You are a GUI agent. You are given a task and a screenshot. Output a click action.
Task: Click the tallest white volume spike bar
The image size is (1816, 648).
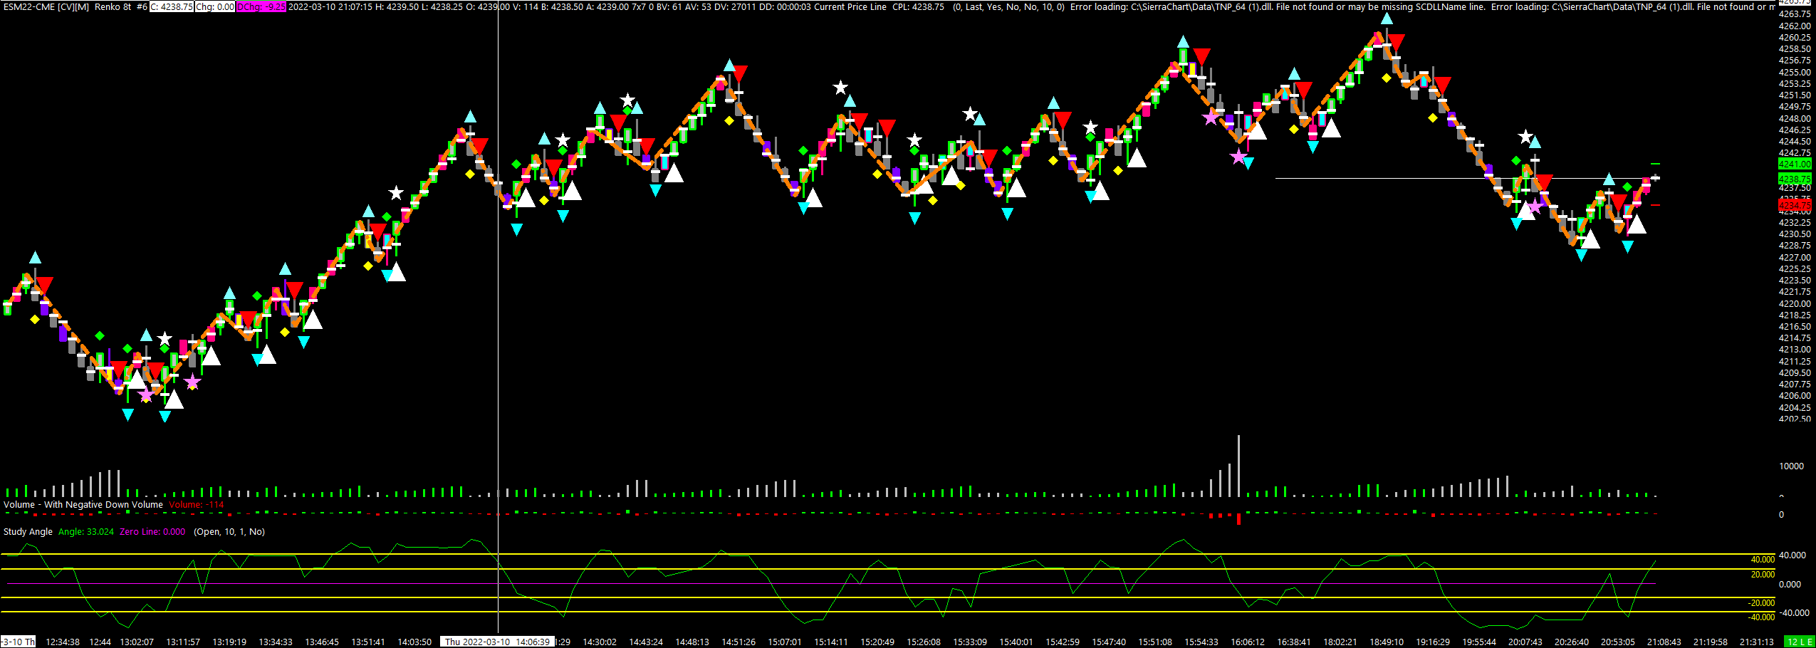pos(1238,466)
